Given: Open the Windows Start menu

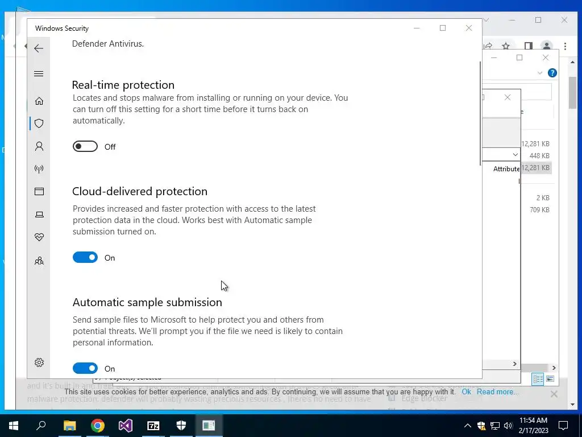Looking at the screenshot, I should pos(14,426).
